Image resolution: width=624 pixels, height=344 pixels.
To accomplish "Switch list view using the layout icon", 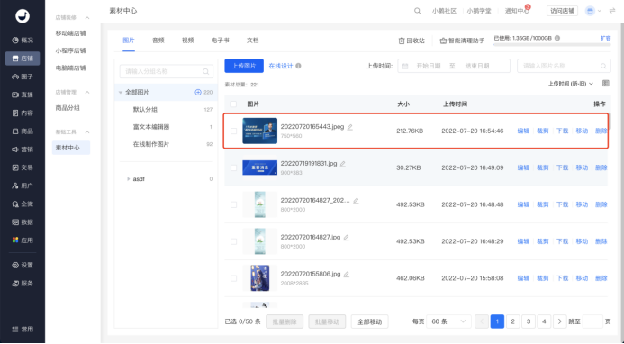I will 606,83.
